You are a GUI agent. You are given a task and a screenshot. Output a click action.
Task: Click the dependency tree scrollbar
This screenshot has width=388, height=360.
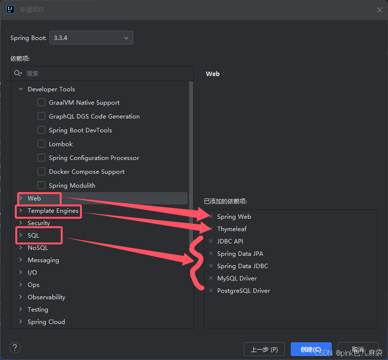pos(191,163)
